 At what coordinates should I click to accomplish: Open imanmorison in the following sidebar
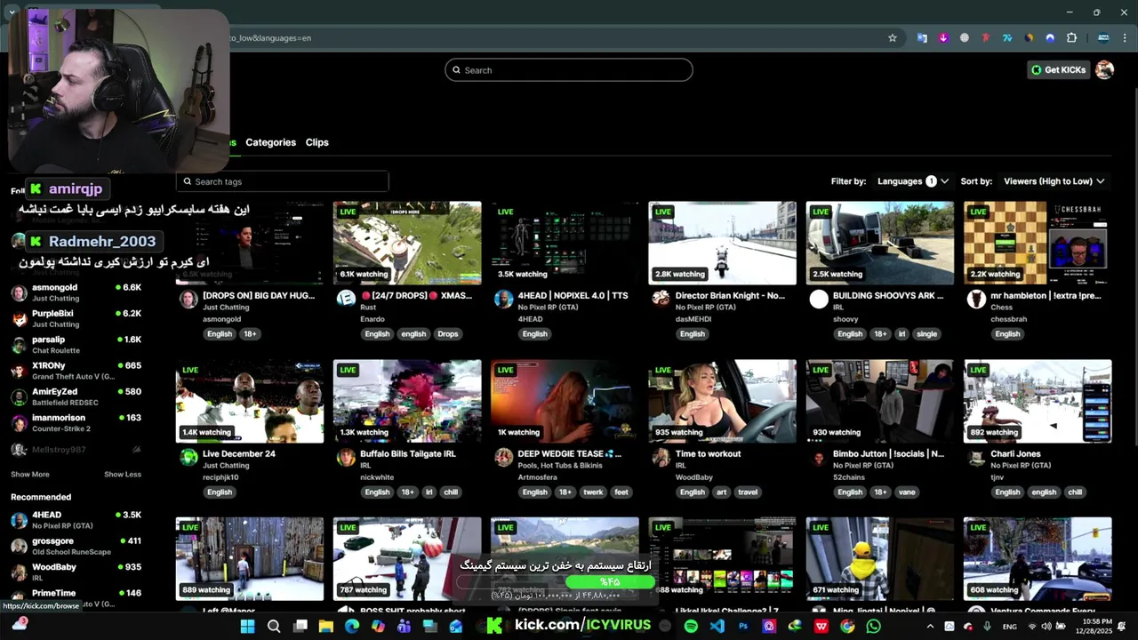[x=76, y=422]
